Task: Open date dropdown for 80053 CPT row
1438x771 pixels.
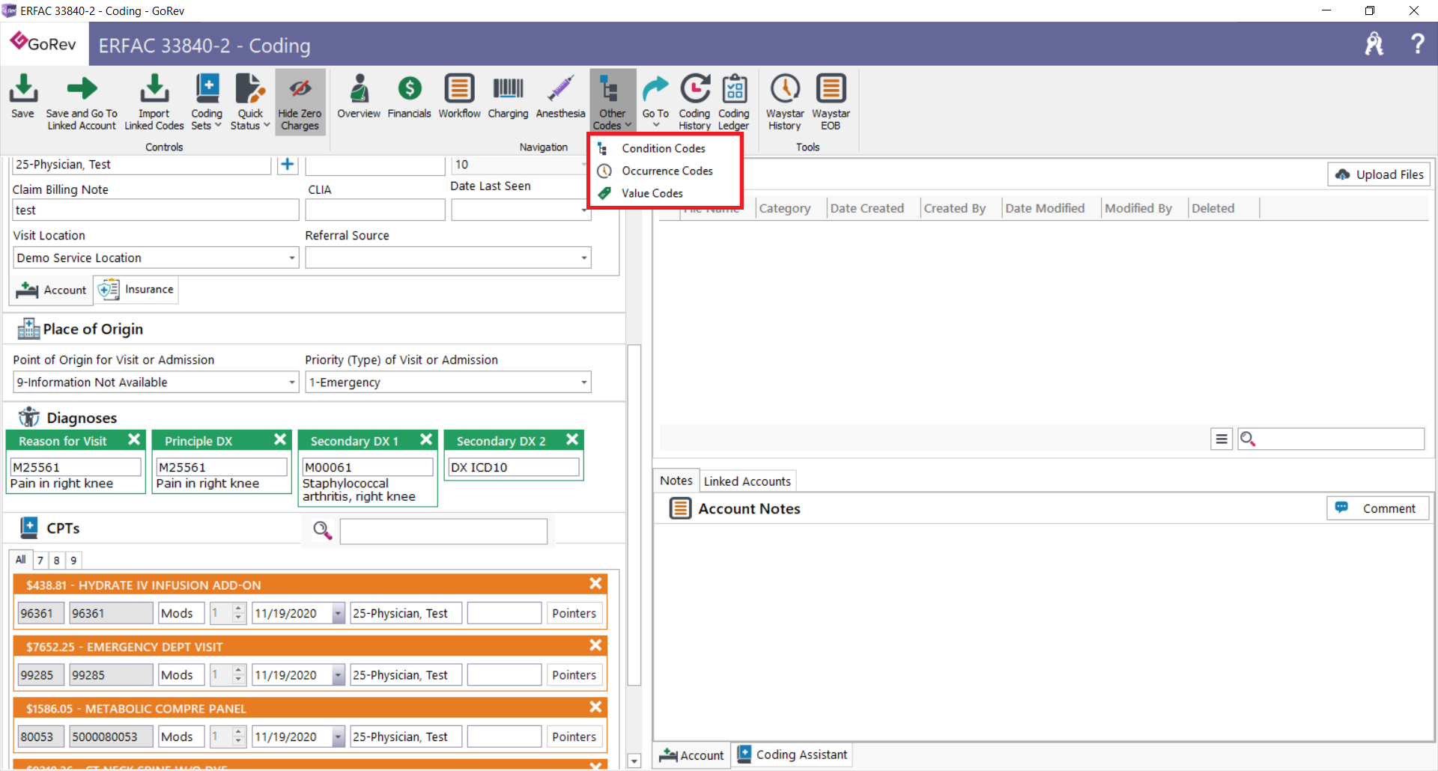Action: 339,737
